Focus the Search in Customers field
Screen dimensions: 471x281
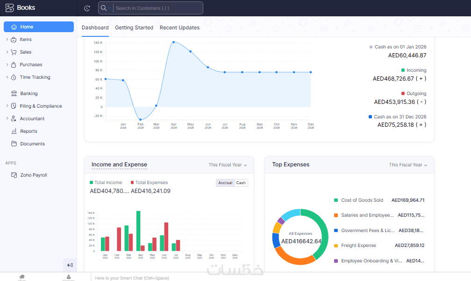coord(158,8)
